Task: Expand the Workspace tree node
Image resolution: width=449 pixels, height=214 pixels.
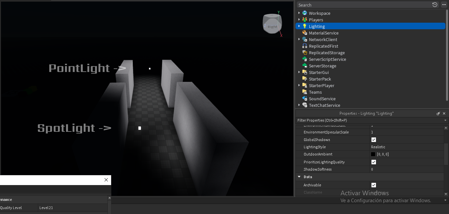Action: (299, 13)
